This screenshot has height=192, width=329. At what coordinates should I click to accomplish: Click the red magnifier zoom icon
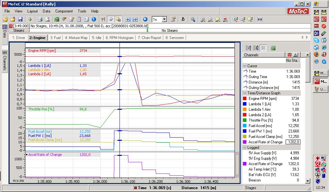click(225, 20)
